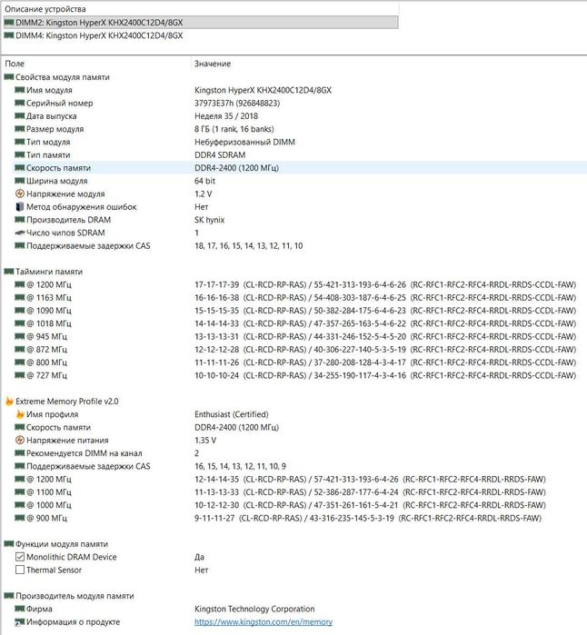The height and width of the screenshot is (635, 587).
Task: Toggle the Thermal Sensor checkbox
Action: [x=20, y=570]
